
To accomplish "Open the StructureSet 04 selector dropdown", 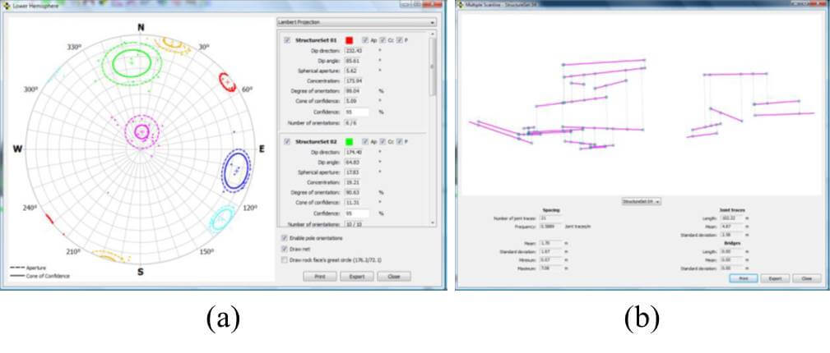I will click(x=642, y=200).
